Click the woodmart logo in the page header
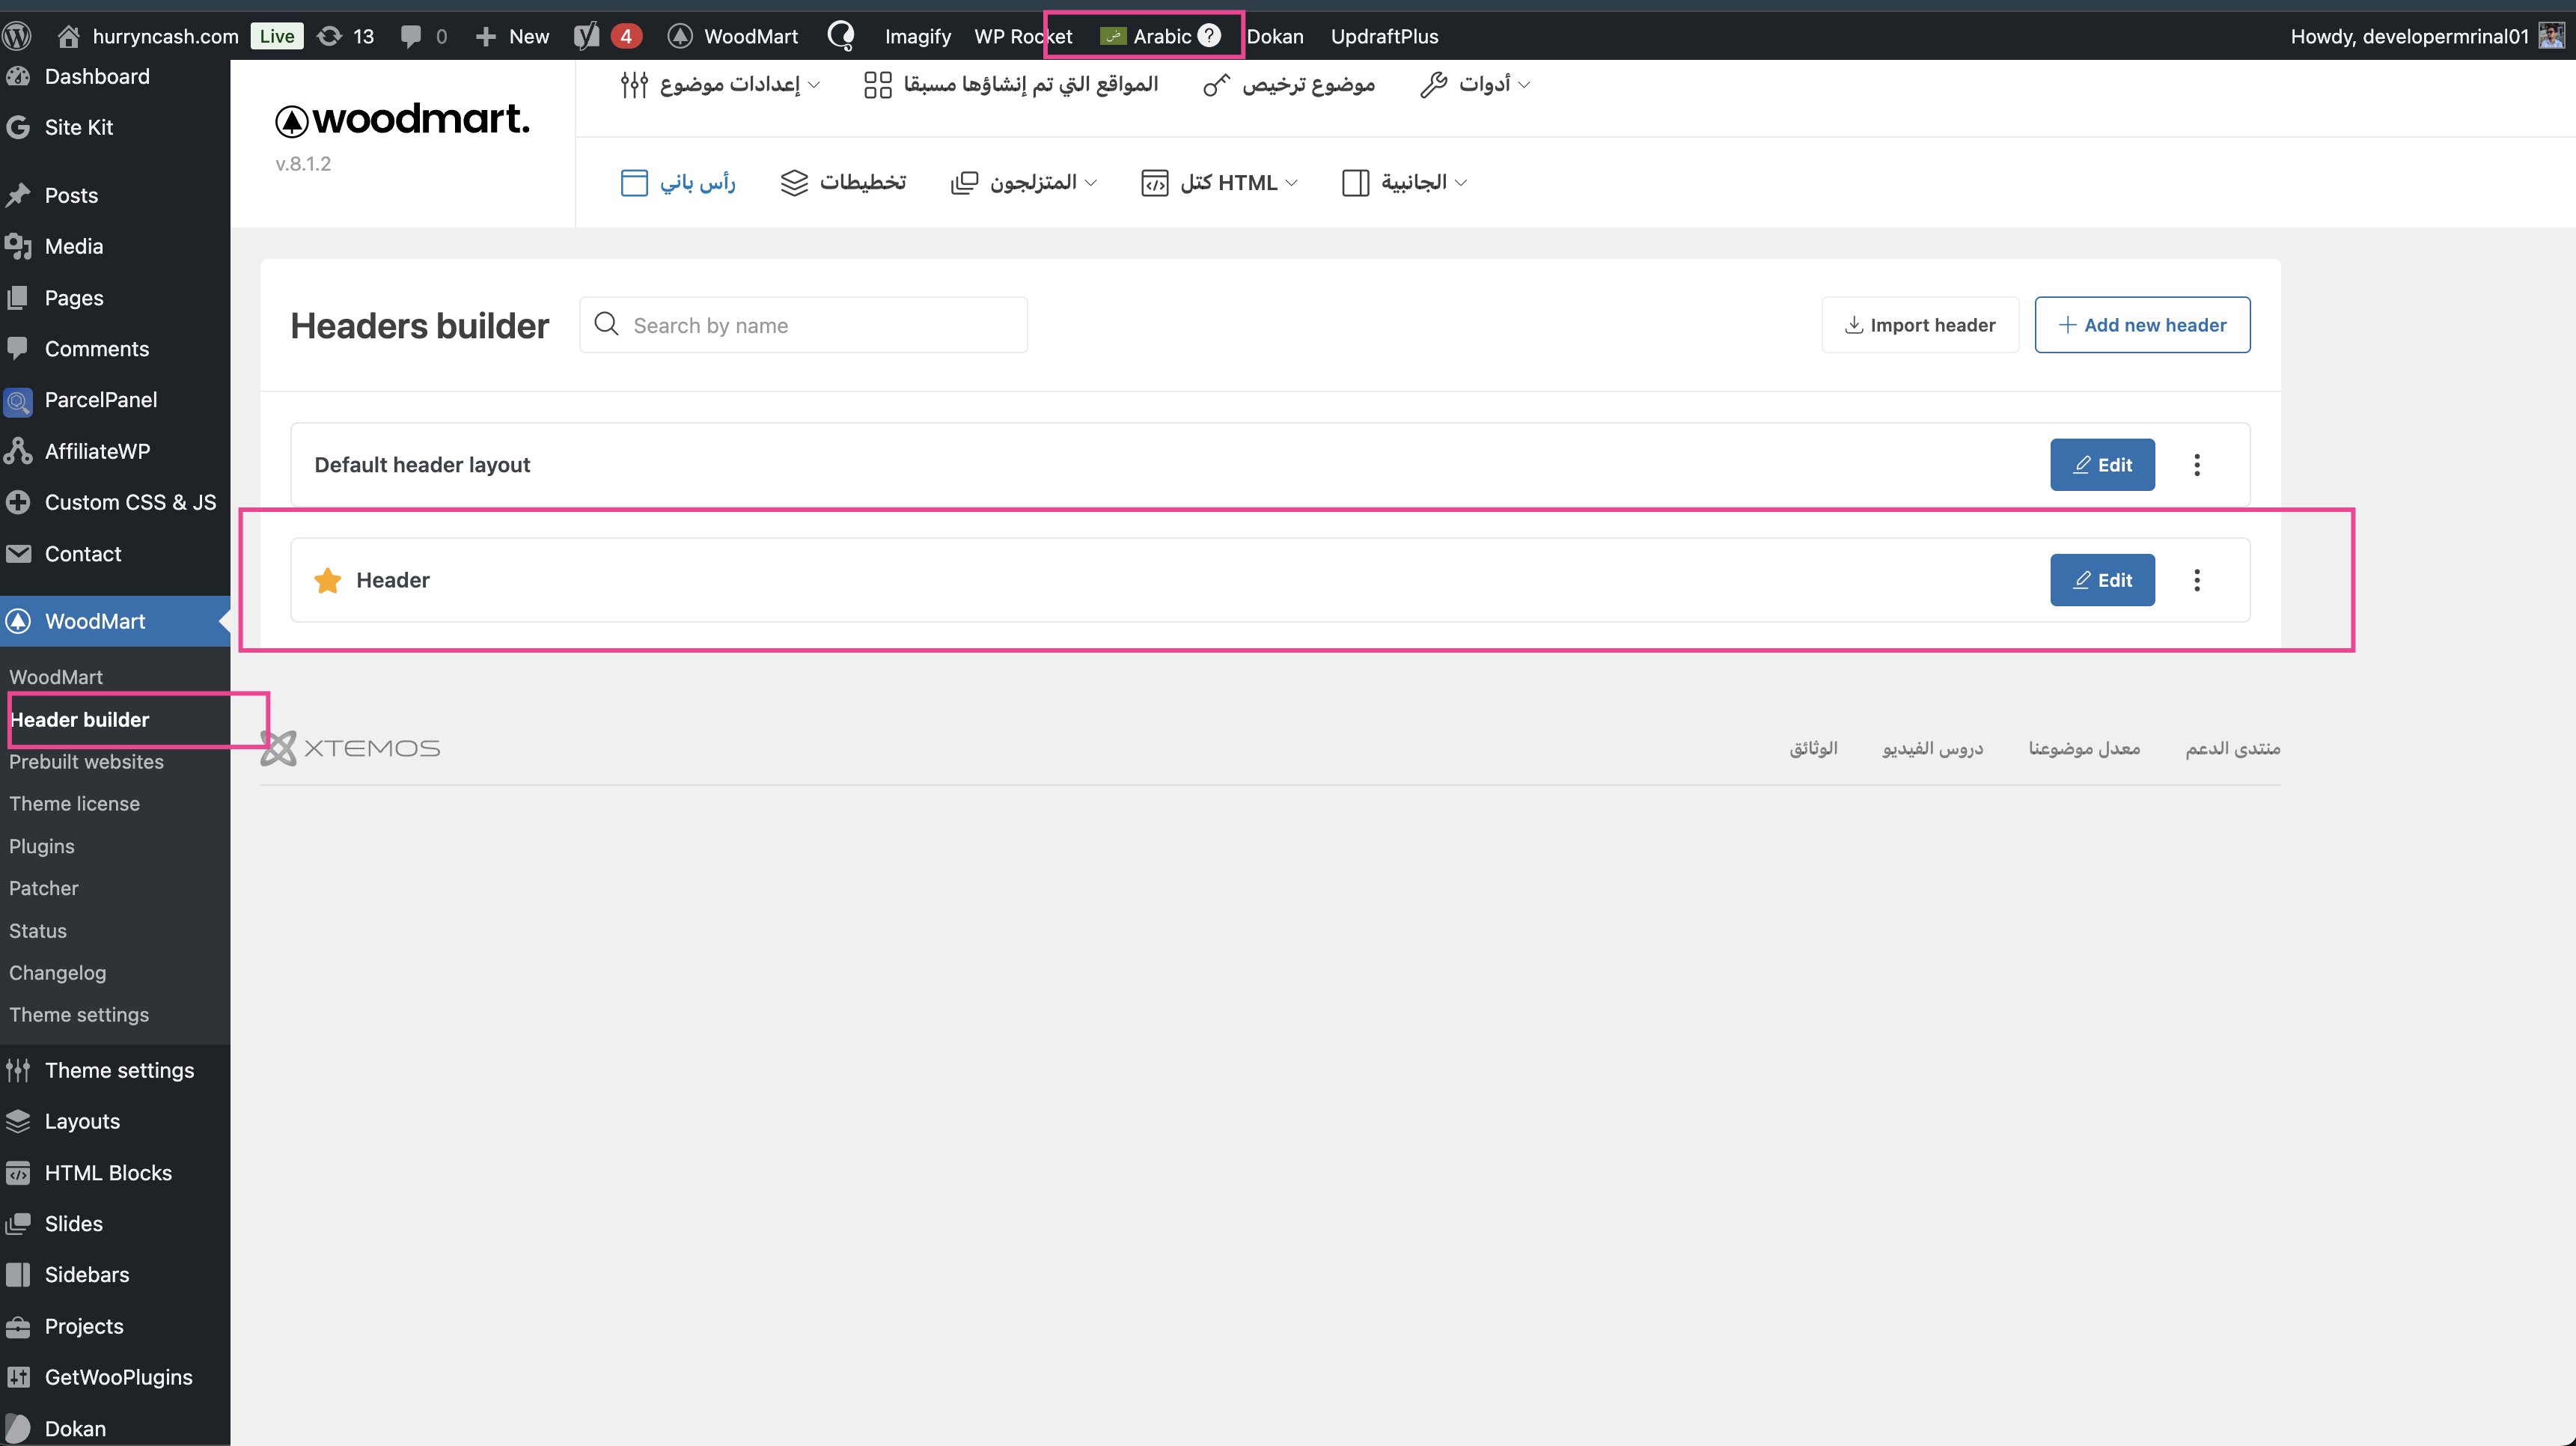Screen dimensions: 2576x1446 tap(402, 120)
